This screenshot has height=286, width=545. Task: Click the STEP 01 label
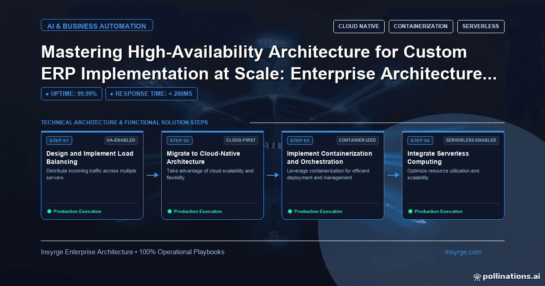[59, 140]
